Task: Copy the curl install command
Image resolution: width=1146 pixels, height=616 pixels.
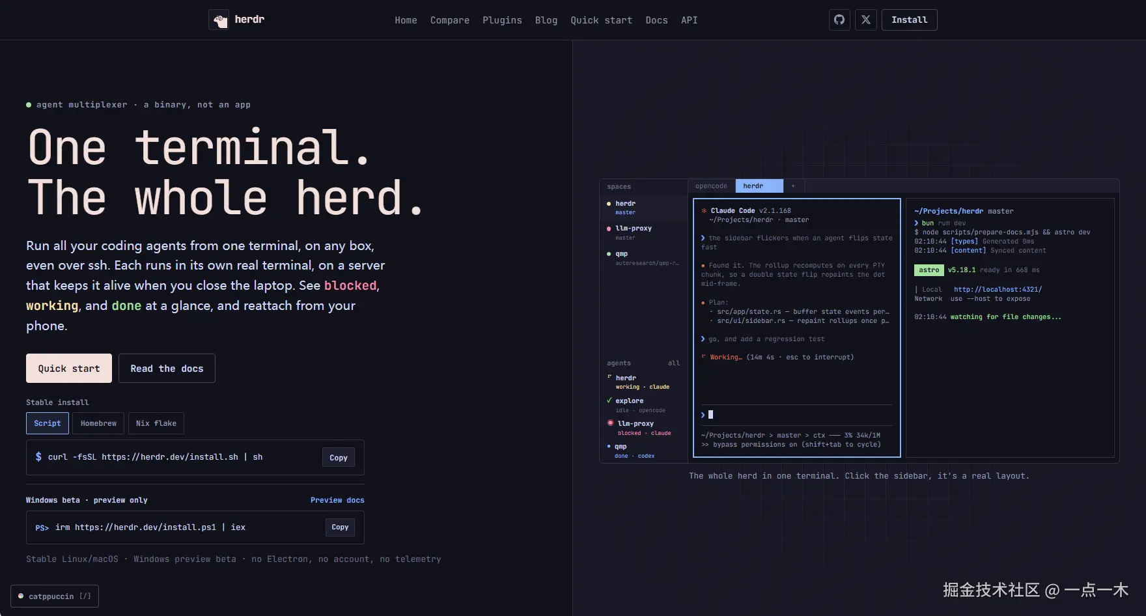Action: tap(339, 457)
